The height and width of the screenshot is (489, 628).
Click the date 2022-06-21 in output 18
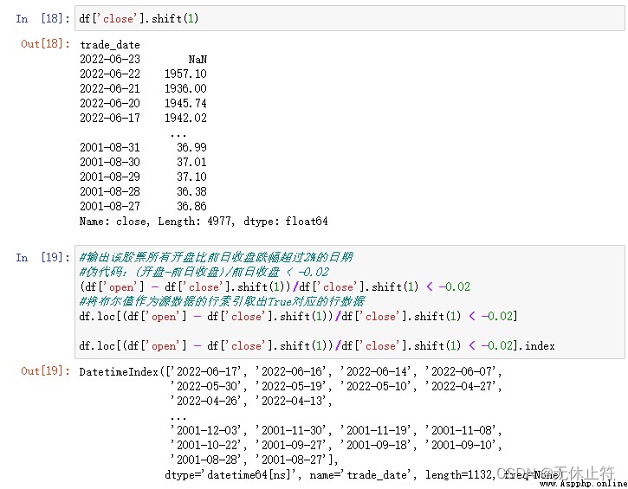point(110,88)
